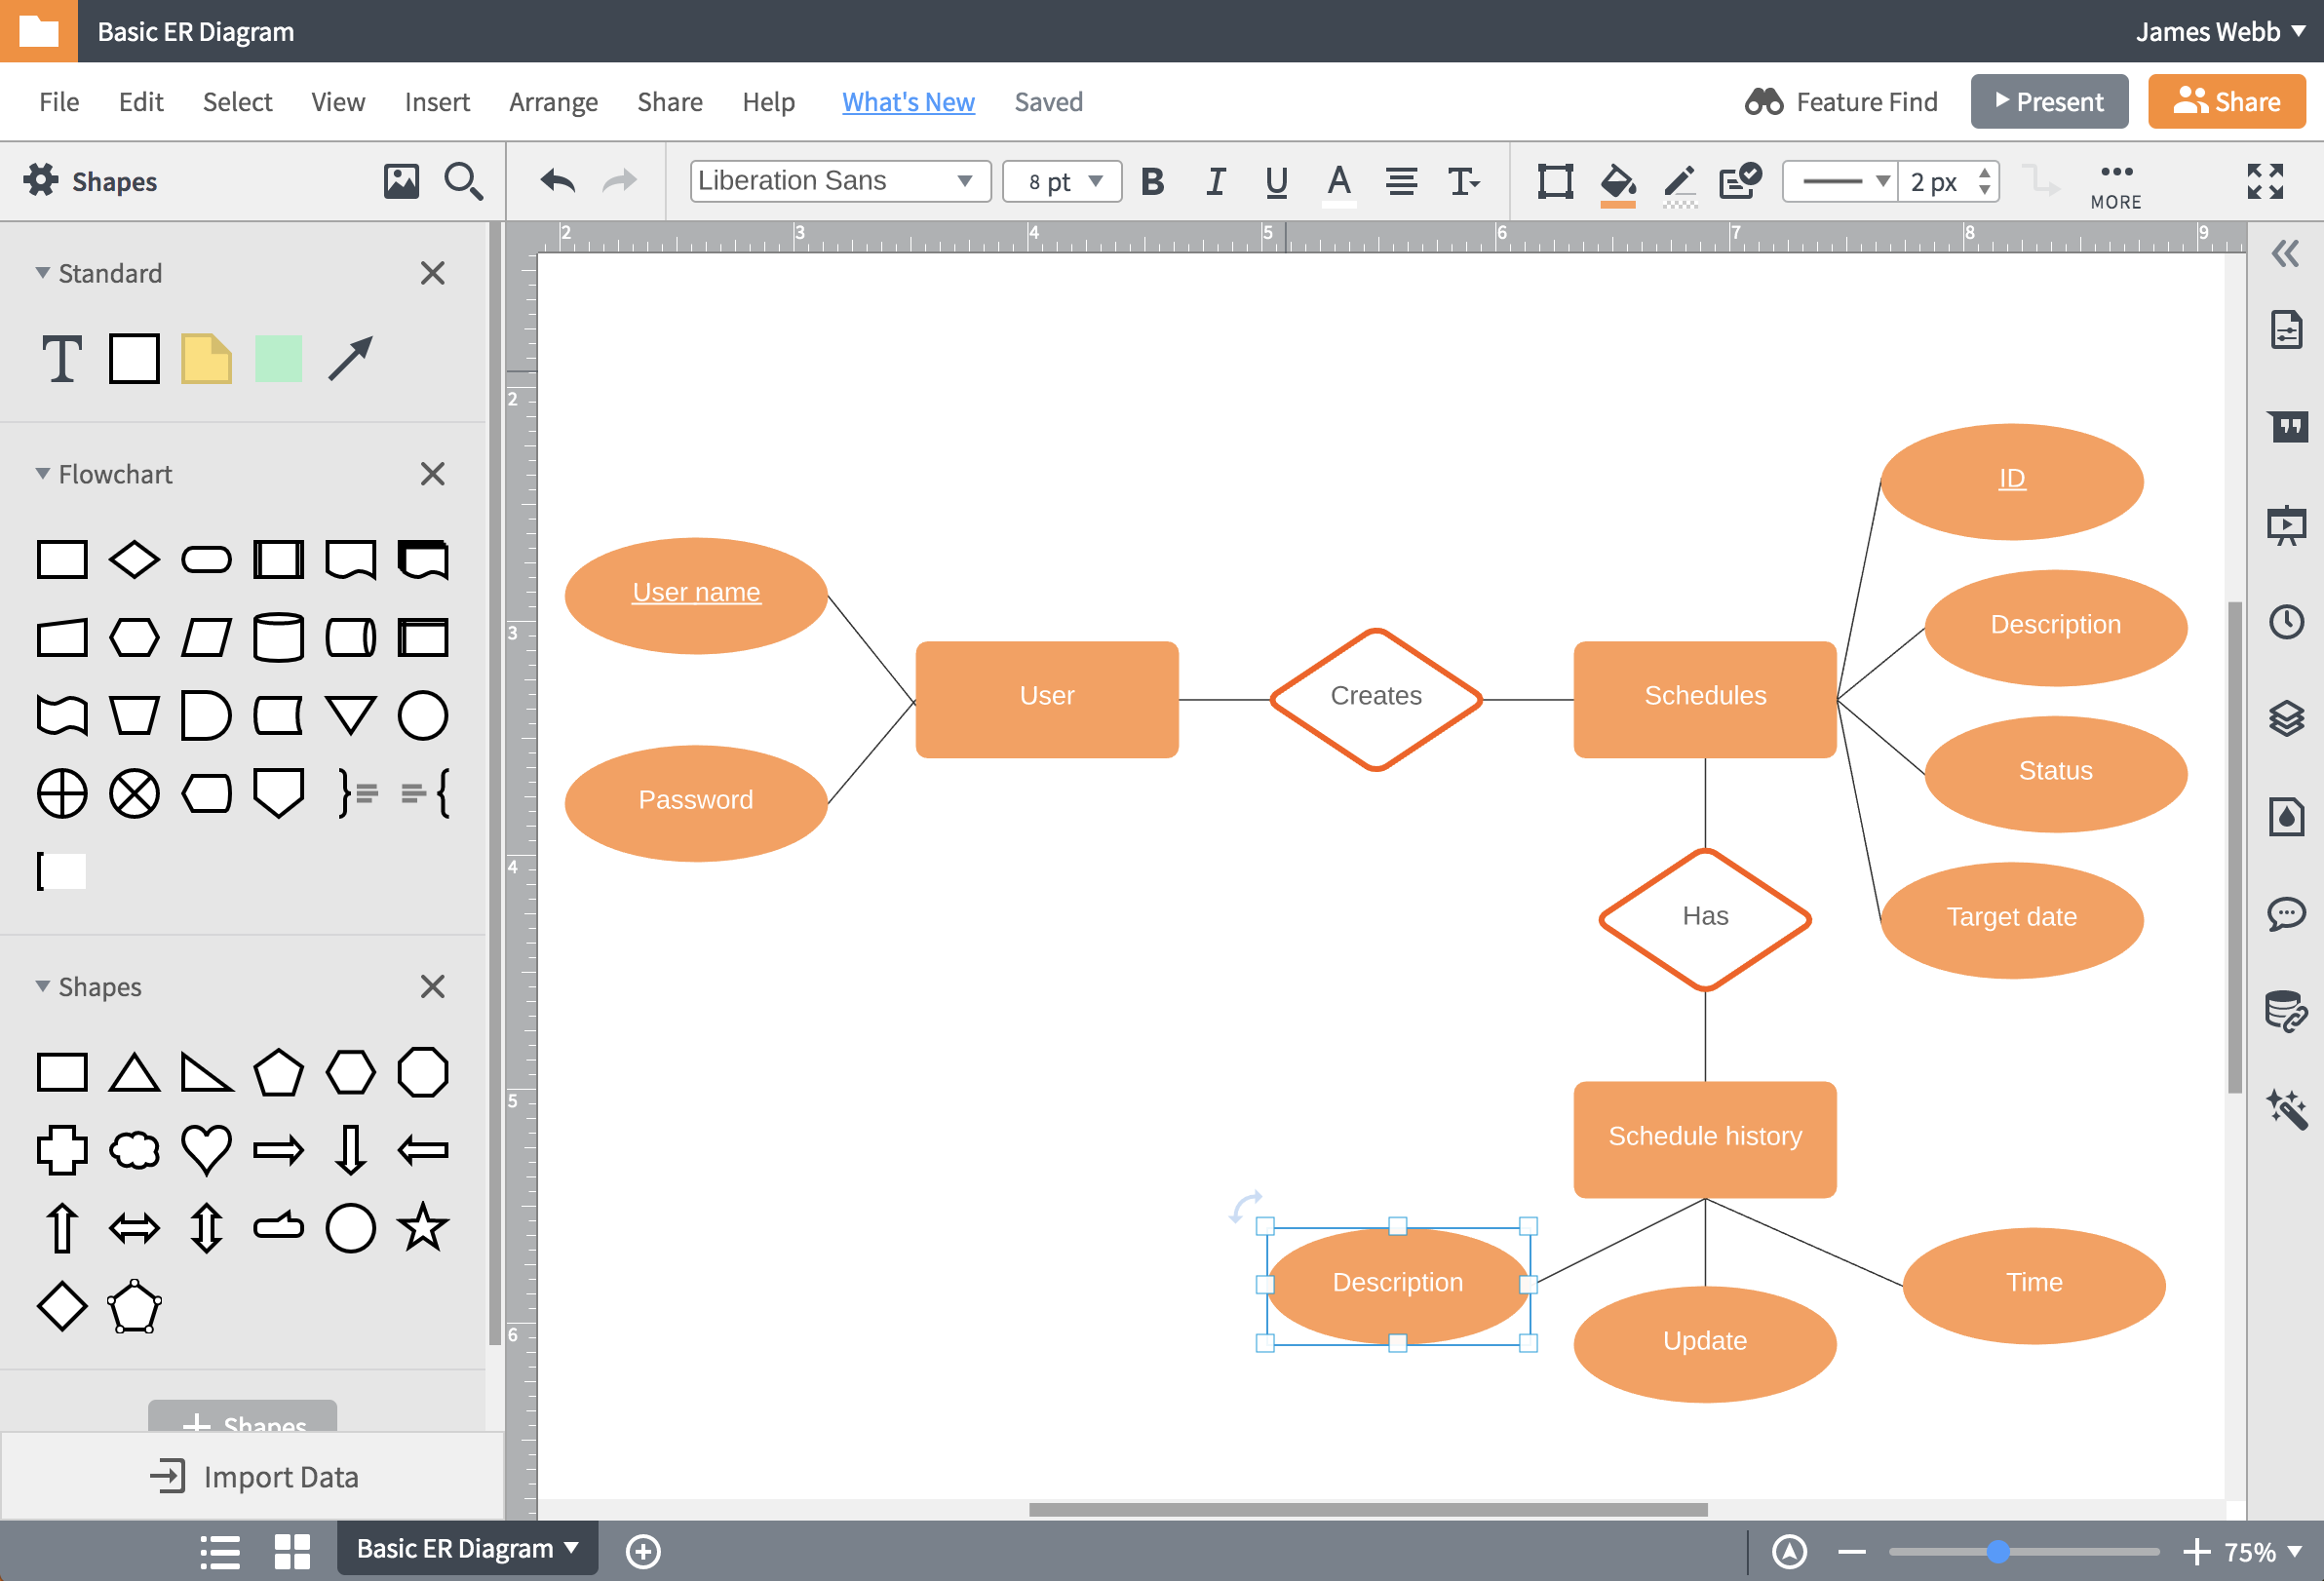Click the Undo arrow icon

coord(558,180)
